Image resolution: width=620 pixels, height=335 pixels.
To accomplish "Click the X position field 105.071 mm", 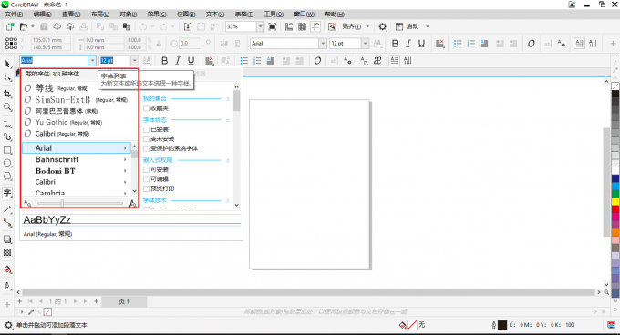I will point(51,40).
